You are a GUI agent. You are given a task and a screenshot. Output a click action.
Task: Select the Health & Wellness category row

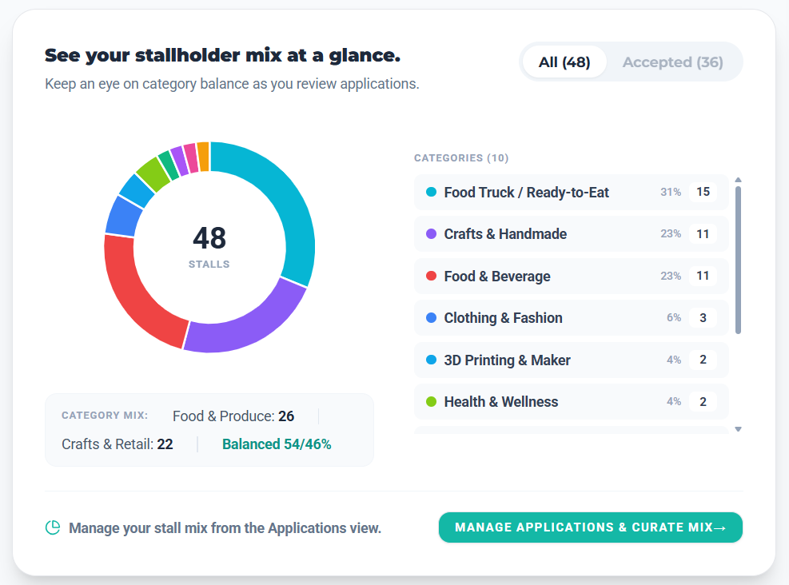(x=571, y=401)
